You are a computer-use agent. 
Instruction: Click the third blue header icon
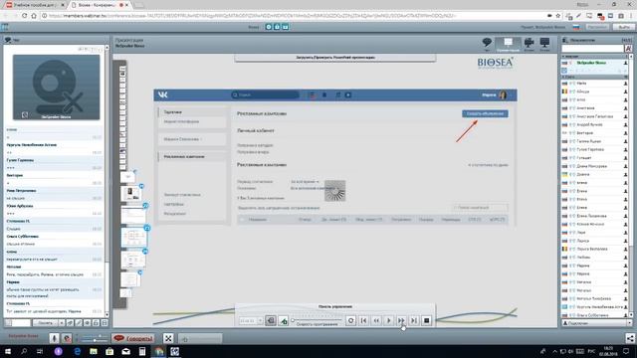click(286, 27)
